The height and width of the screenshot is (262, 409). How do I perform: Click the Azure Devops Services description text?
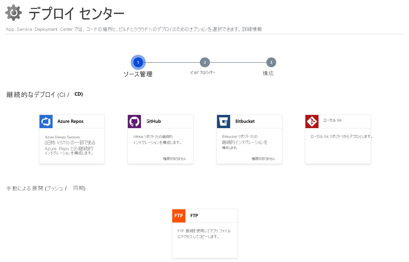tap(70, 145)
